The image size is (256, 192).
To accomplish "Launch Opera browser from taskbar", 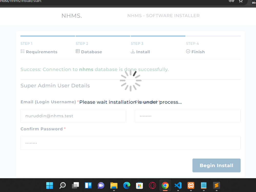I will [152, 185].
